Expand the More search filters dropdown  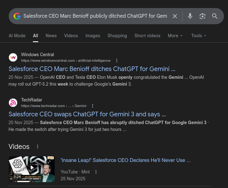175,36
